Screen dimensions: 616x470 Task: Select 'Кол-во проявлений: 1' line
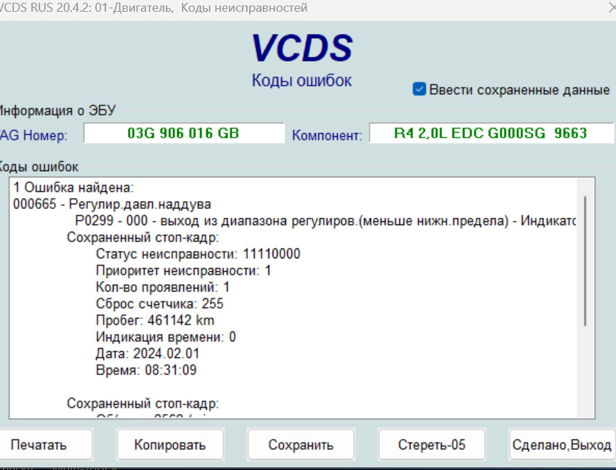point(163,287)
